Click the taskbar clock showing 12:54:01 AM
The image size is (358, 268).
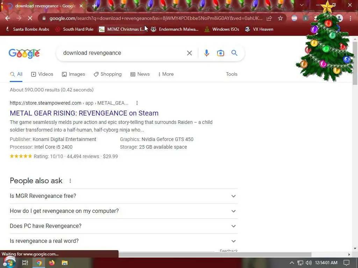[x=326, y=263]
